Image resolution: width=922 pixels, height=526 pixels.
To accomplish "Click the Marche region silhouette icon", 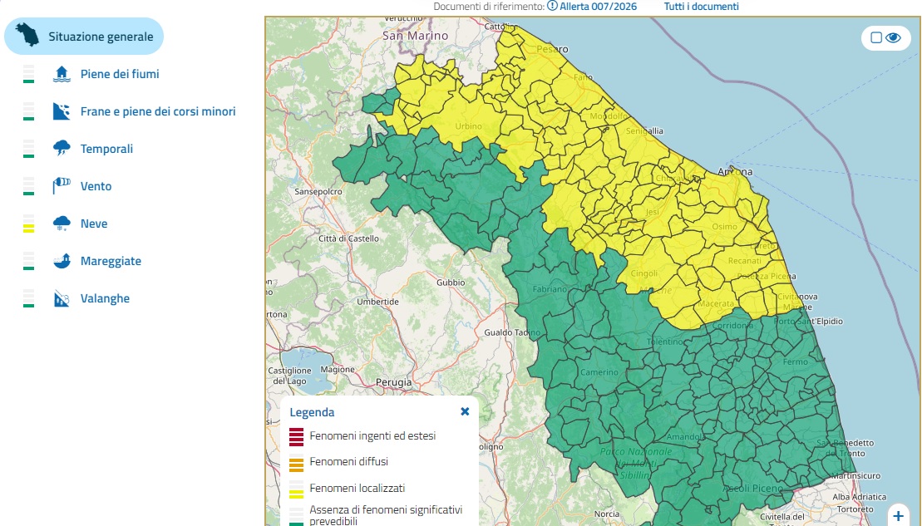I will coord(29,36).
